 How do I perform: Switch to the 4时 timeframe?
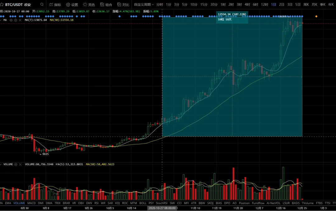click(247, 4)
